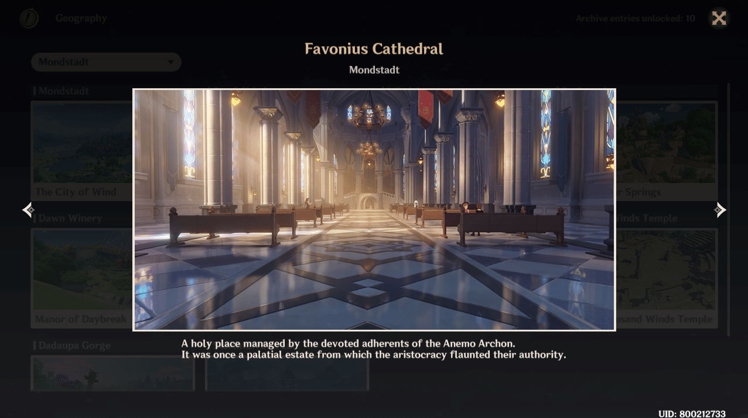Open the Mondstadt region dropdown
This screenshot has height=418, width=748.
pos(106,62)
